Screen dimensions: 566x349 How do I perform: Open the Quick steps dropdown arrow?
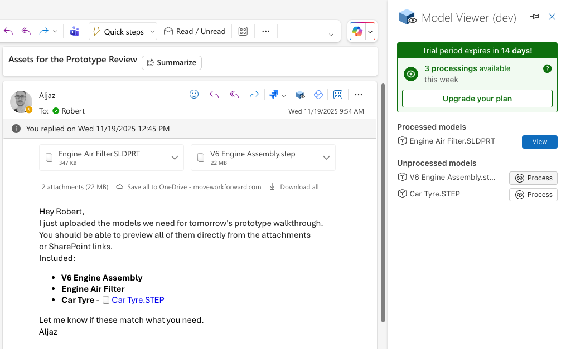[153, 32]
